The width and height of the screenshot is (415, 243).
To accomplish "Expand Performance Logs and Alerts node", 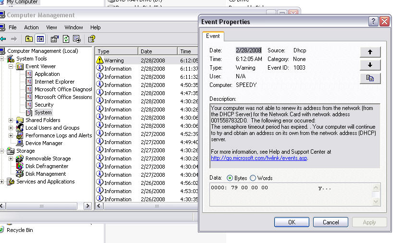I will point(11,135).
